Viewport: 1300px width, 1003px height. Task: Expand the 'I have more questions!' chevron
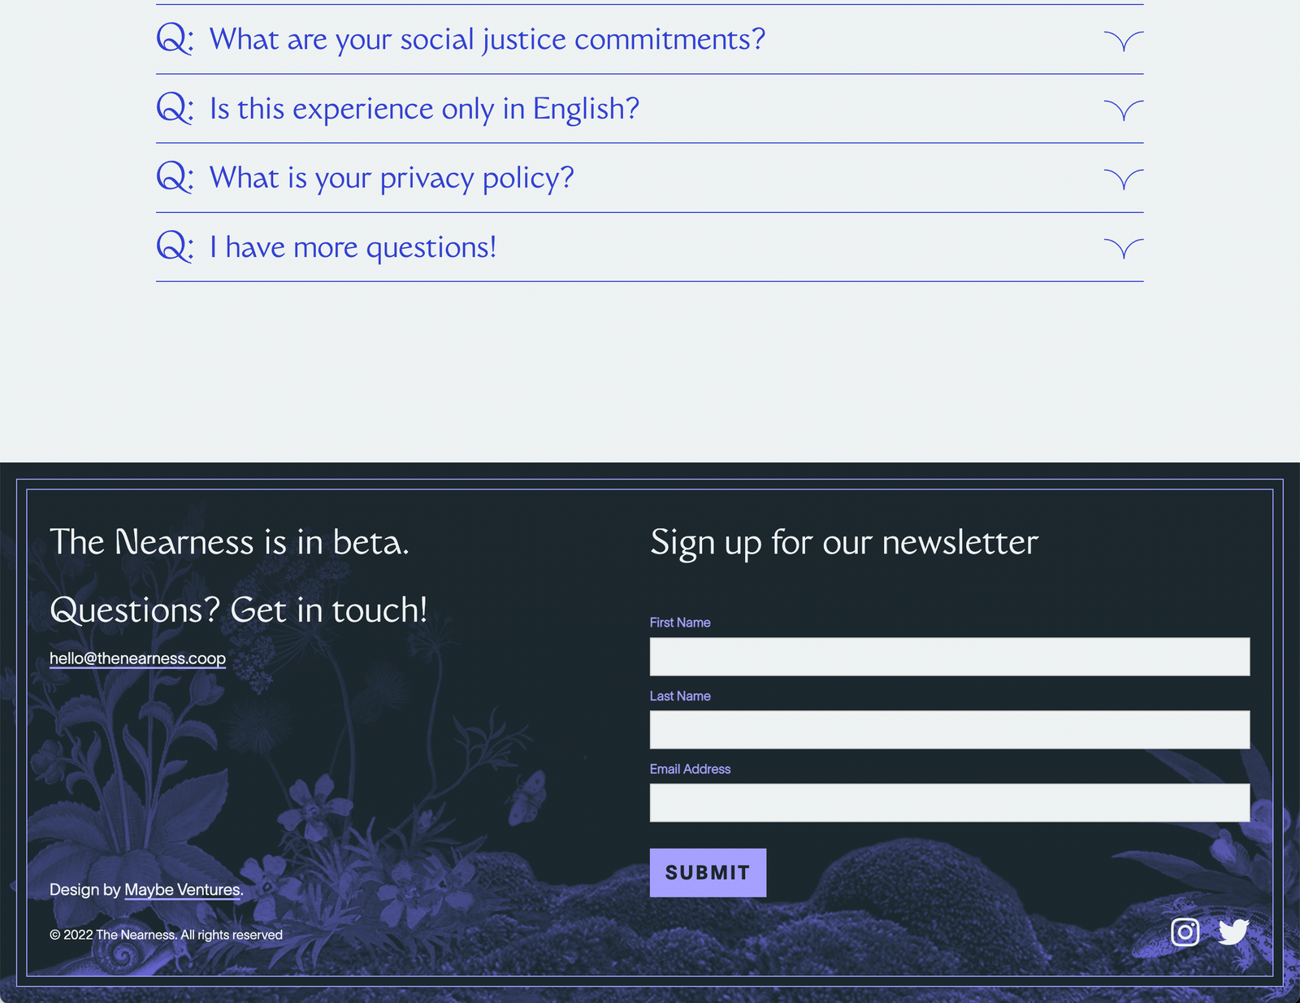point(1124,248)
